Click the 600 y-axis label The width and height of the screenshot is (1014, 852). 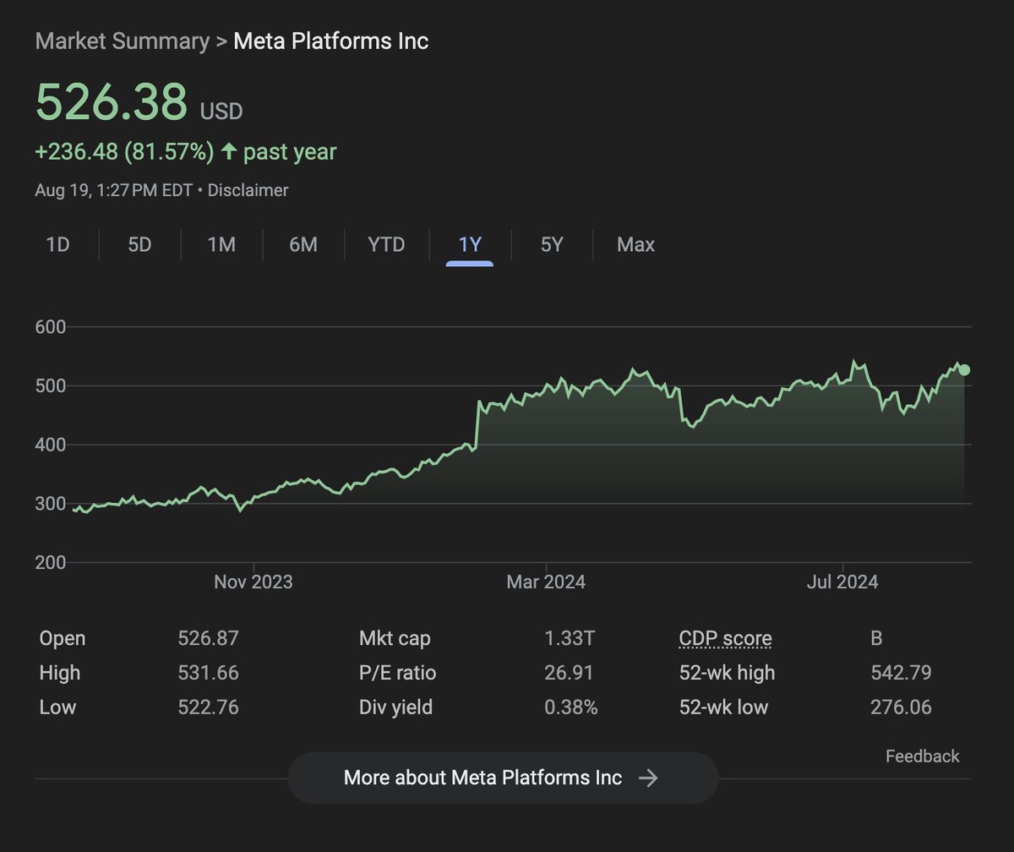tap(51, 327)
